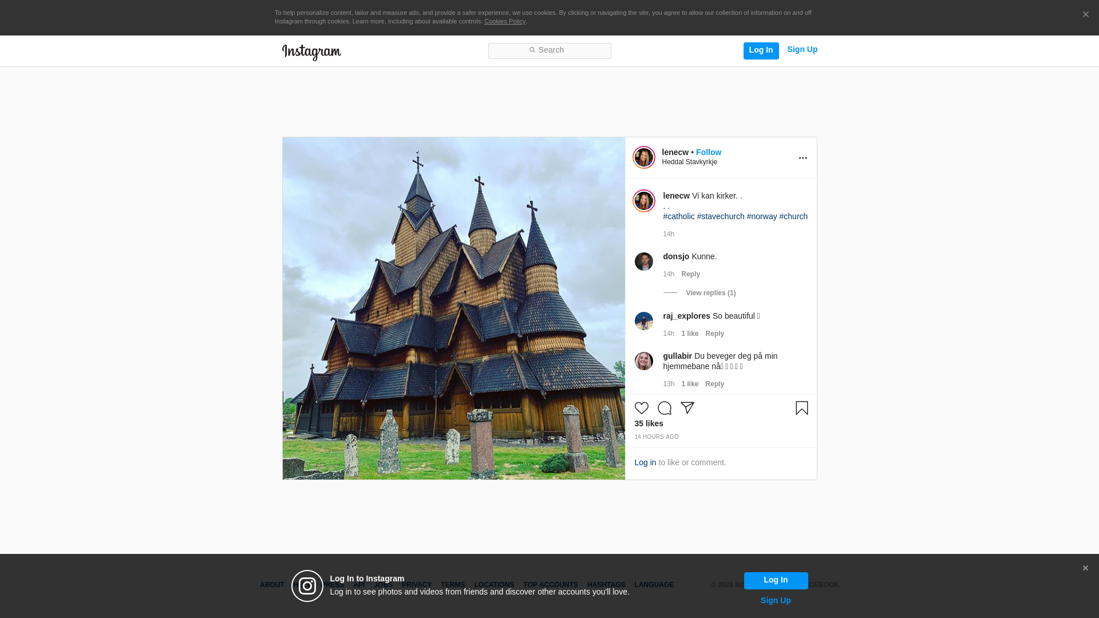Click the blue Log In header button
Image resolution: width=1099 pixels, height=618 pixels.
tap(761, 50)
